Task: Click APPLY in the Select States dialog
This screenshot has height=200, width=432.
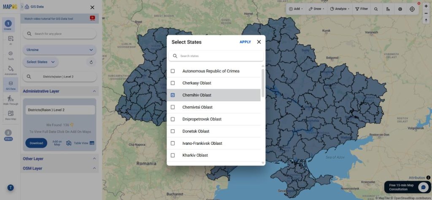Action: [245, 42]
